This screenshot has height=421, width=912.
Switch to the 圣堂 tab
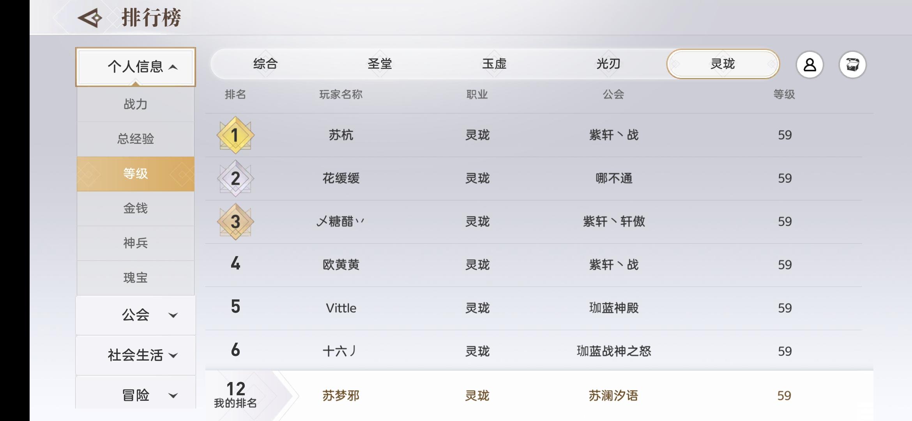(380, 64)
